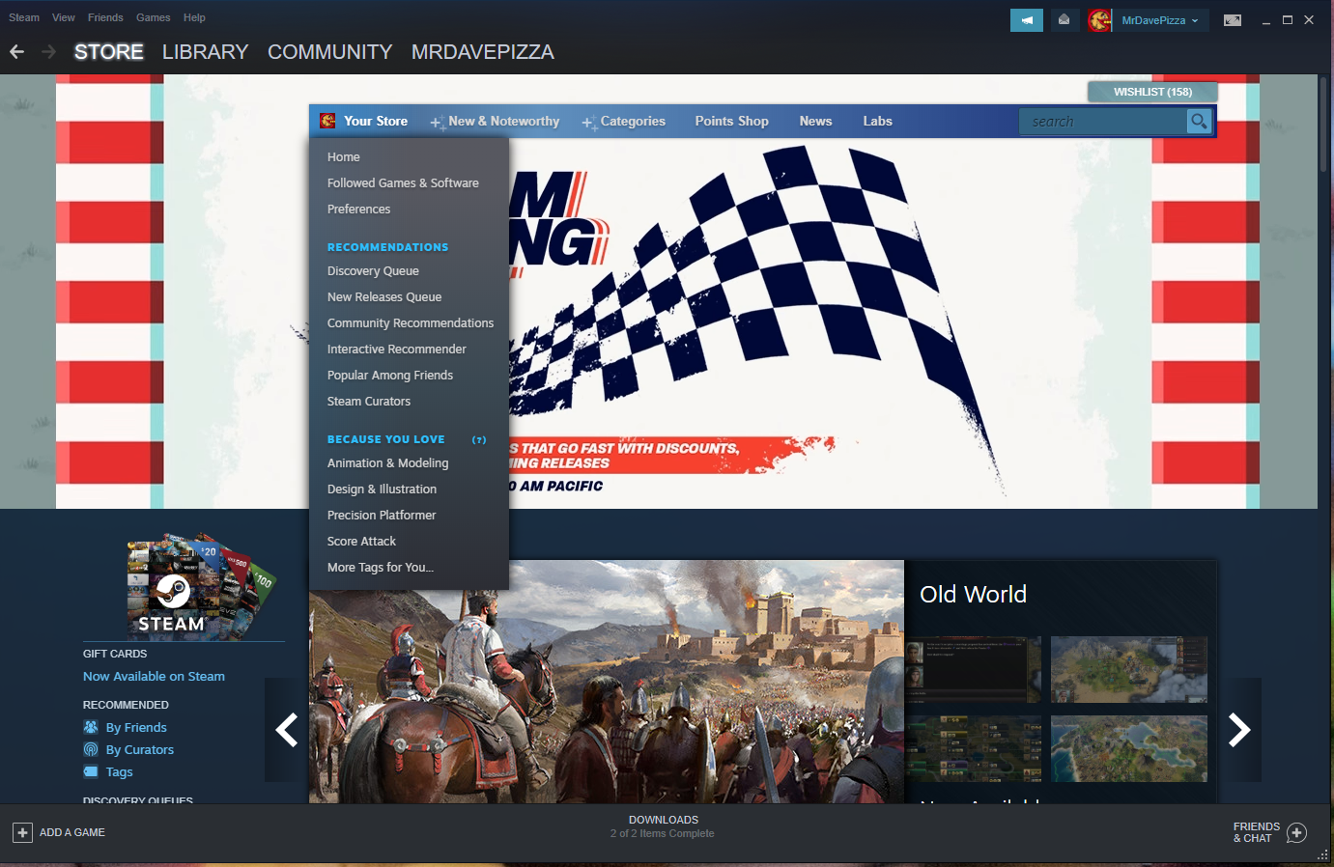Click the Tags label icon
1334x867 pixels.
(91, 771)
